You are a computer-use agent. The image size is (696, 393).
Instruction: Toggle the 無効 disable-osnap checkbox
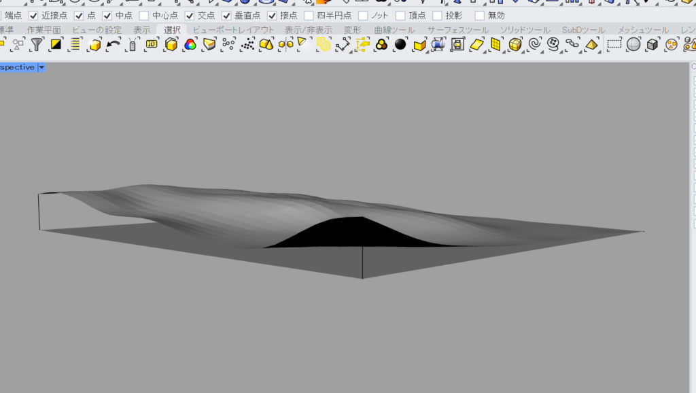[480, 15]
